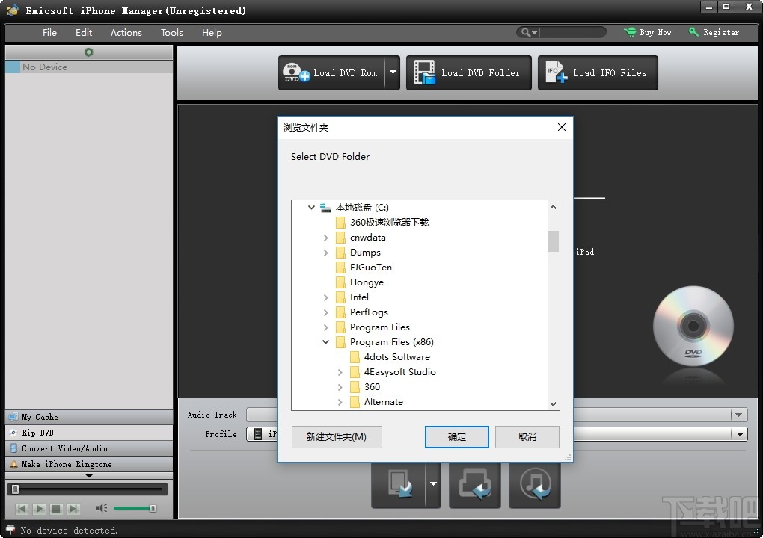Click the Load DVD Folder film icon

point(422,72)
